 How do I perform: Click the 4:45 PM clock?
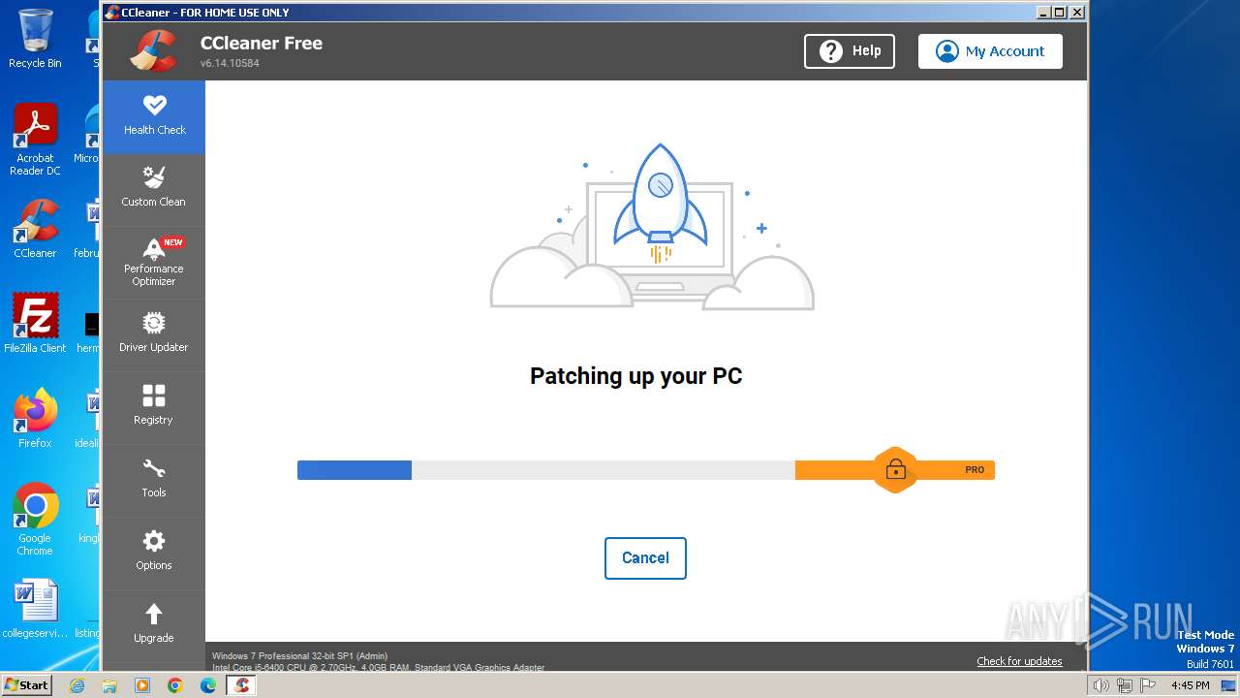pos(1190,685)
